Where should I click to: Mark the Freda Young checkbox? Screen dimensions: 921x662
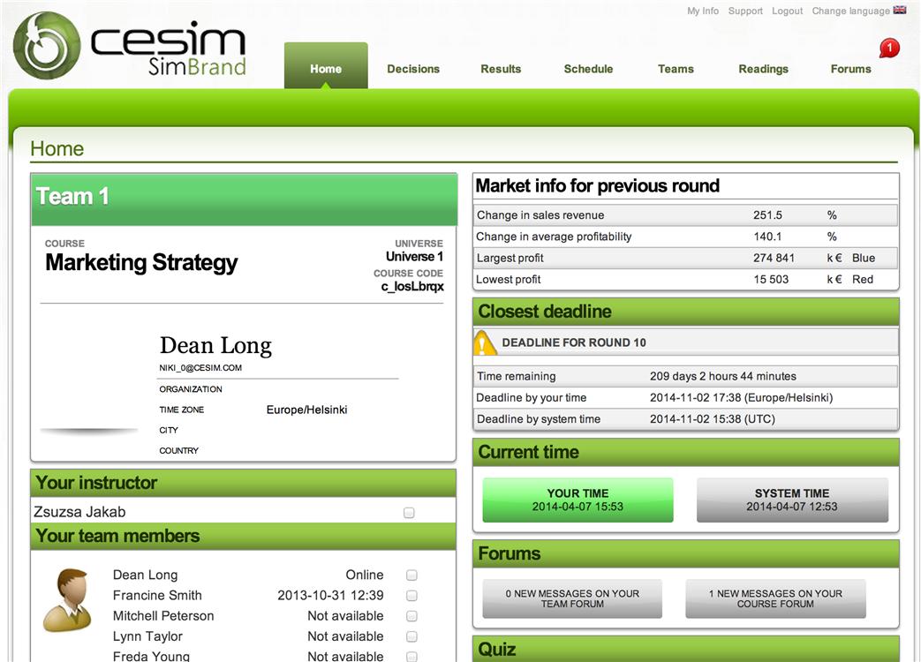(x=411, y=657)
